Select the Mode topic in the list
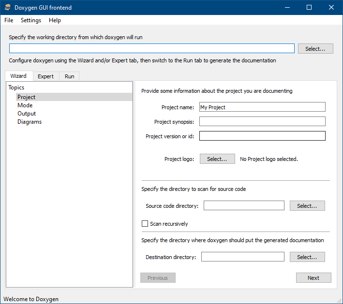343x304 pixels. [25, 105]
